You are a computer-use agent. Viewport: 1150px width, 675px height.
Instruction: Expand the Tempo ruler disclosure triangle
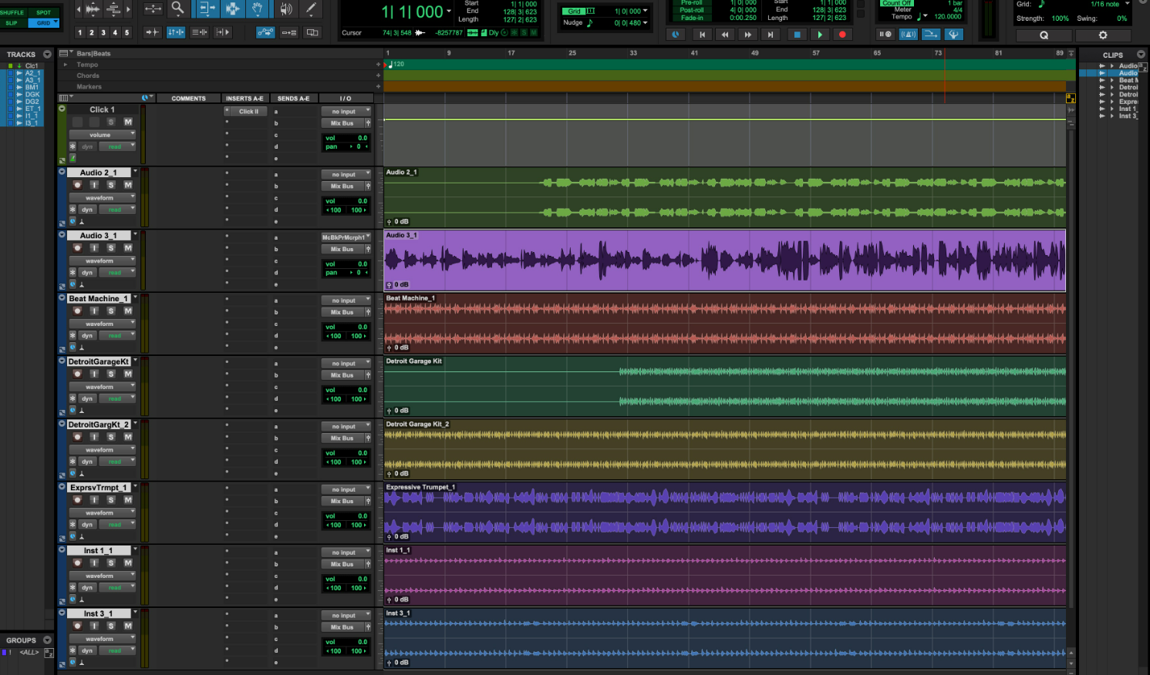tap(65, 65)
